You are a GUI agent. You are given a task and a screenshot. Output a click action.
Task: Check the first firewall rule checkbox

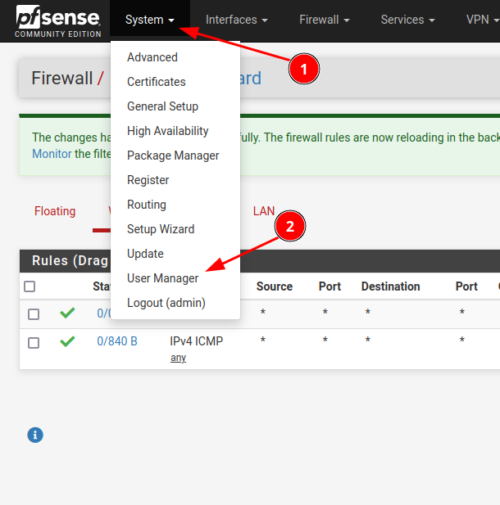[34, 314]
